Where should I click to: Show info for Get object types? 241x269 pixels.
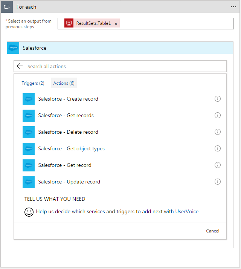pyautogui.click(x=218, y=148)
